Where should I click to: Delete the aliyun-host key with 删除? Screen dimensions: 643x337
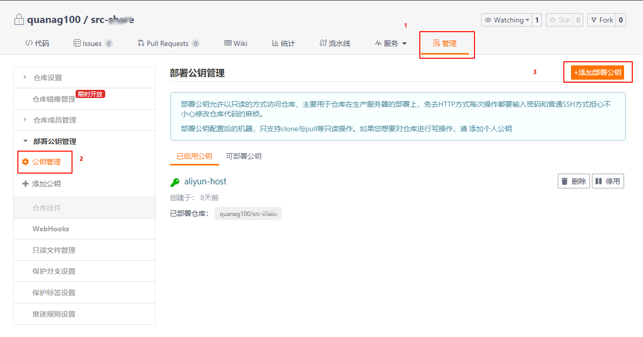point(574,181)
